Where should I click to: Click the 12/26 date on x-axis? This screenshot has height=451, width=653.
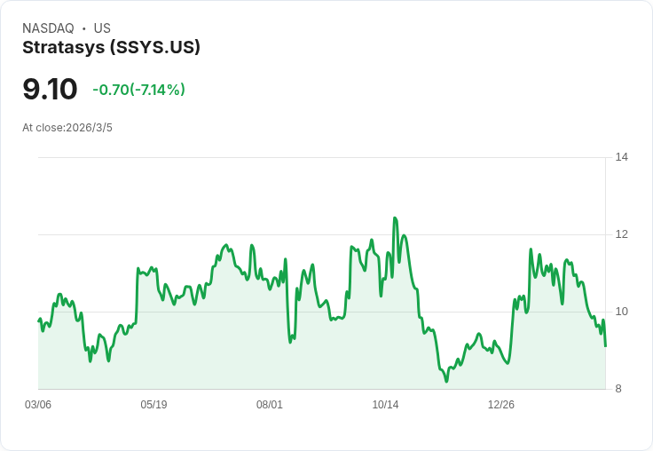tap(501, 405)
